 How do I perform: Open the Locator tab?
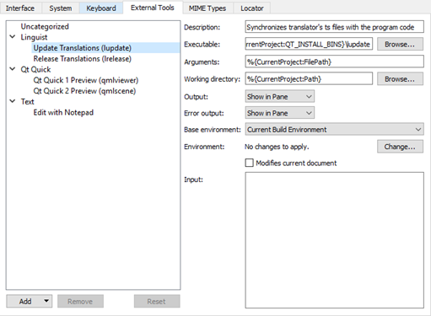point(252,8)
